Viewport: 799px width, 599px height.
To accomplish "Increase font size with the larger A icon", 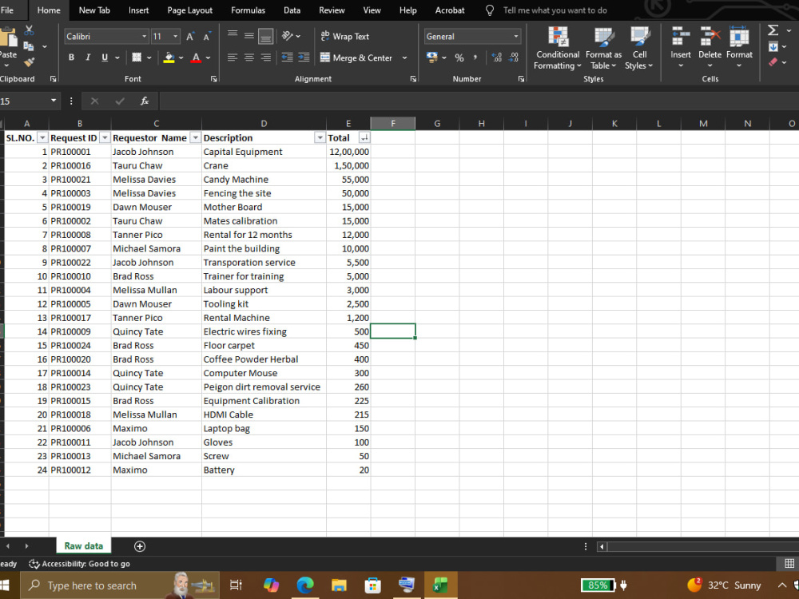I will pyautogui.click(x=190, y=37).
